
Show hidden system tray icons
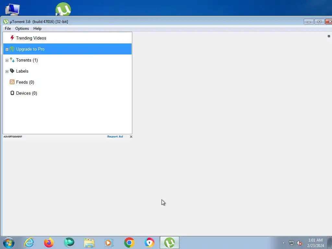283,243
